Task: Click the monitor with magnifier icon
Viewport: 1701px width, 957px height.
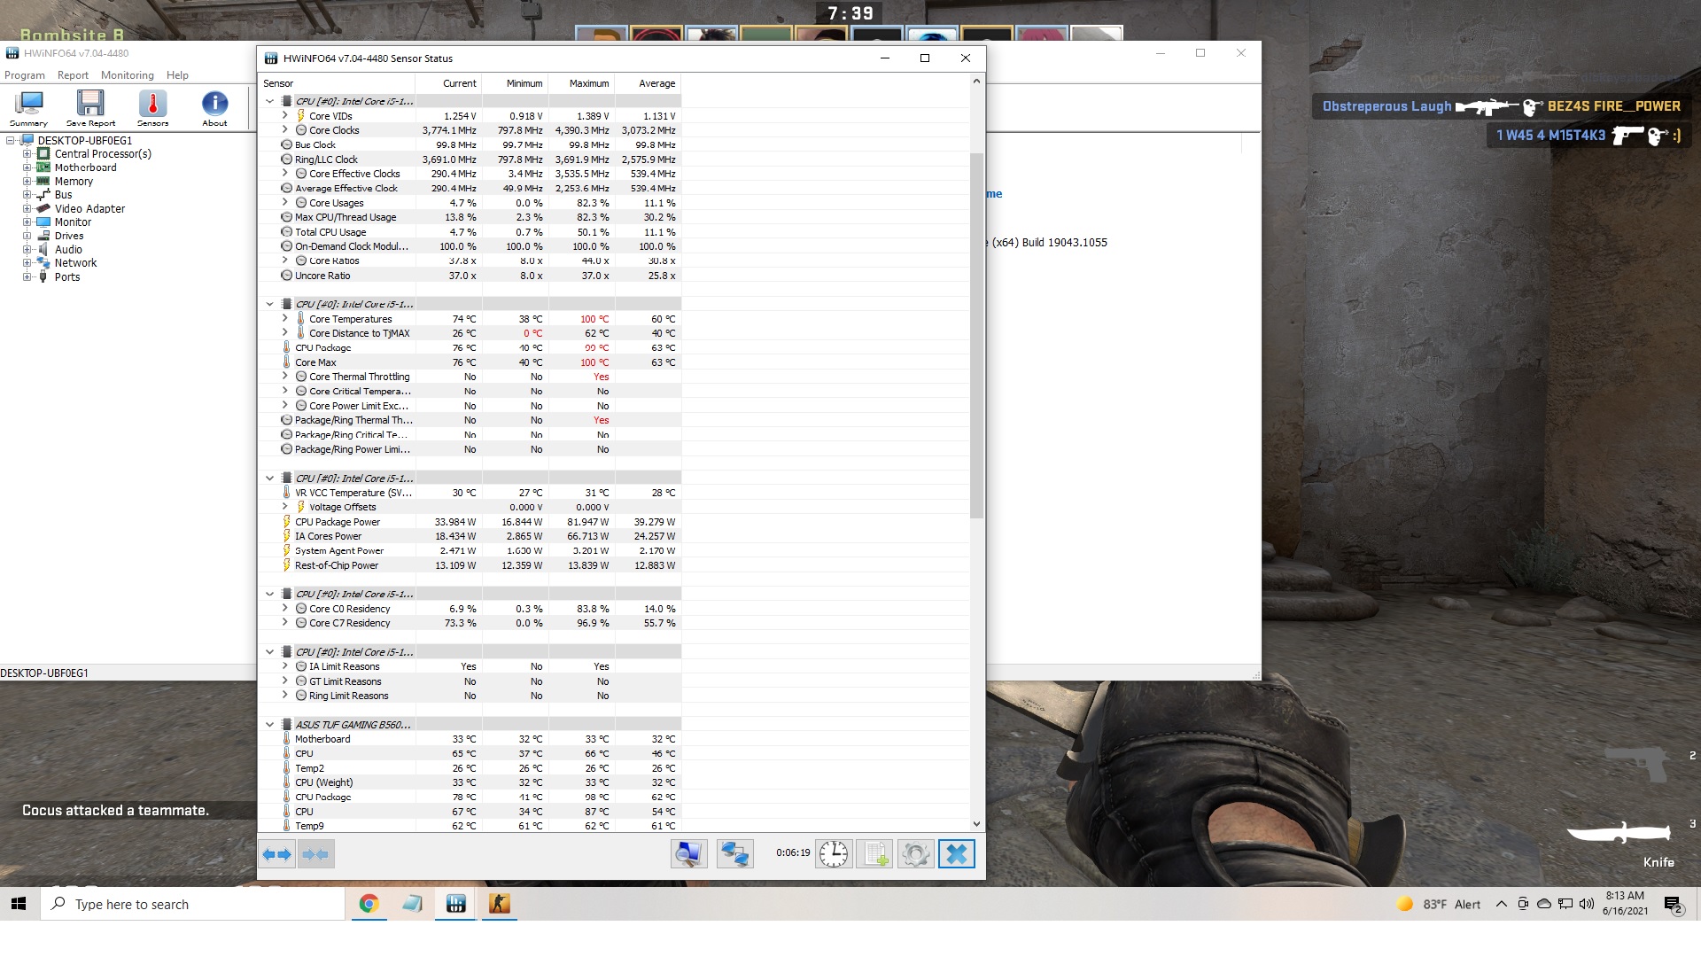Action: [x=688, y=854]
